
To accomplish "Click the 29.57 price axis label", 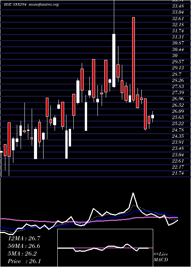I will pyautogui.click(x=178, y=62).
